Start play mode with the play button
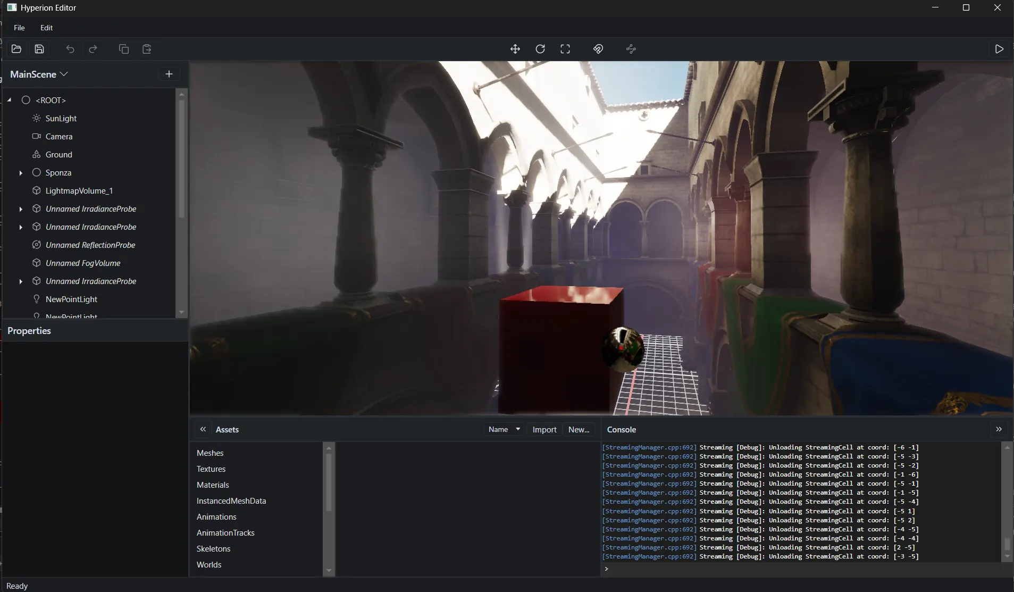1014x592 pixels. (x=999, y=49)
